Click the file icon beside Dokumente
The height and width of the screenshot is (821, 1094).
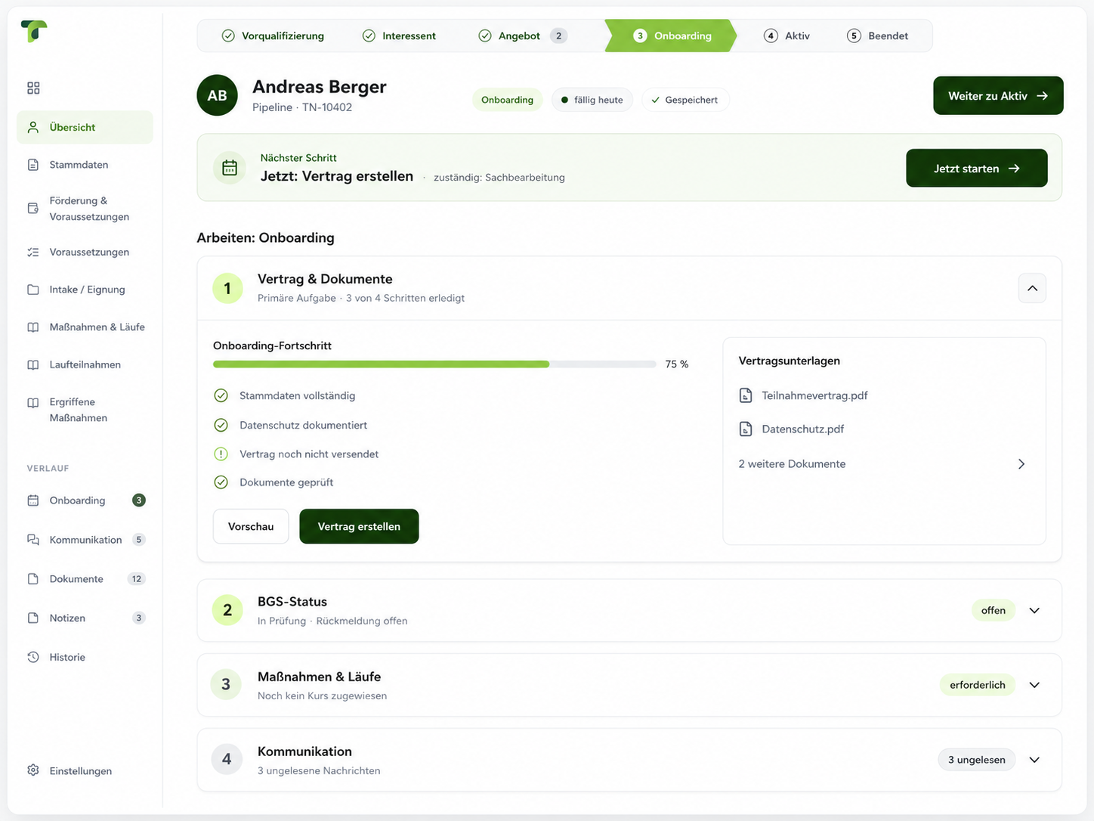(33, 579)
